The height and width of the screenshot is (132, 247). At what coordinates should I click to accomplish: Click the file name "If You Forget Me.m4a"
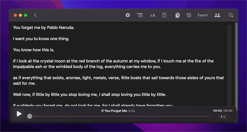click(x=118, y=111)
